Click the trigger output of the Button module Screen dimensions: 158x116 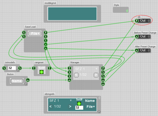click(28, 80)
